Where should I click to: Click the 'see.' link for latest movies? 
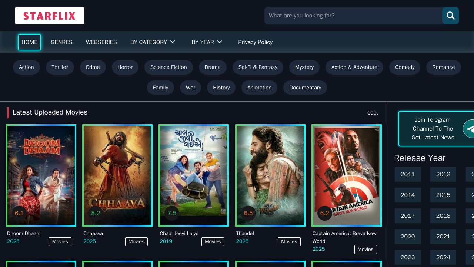373,113
